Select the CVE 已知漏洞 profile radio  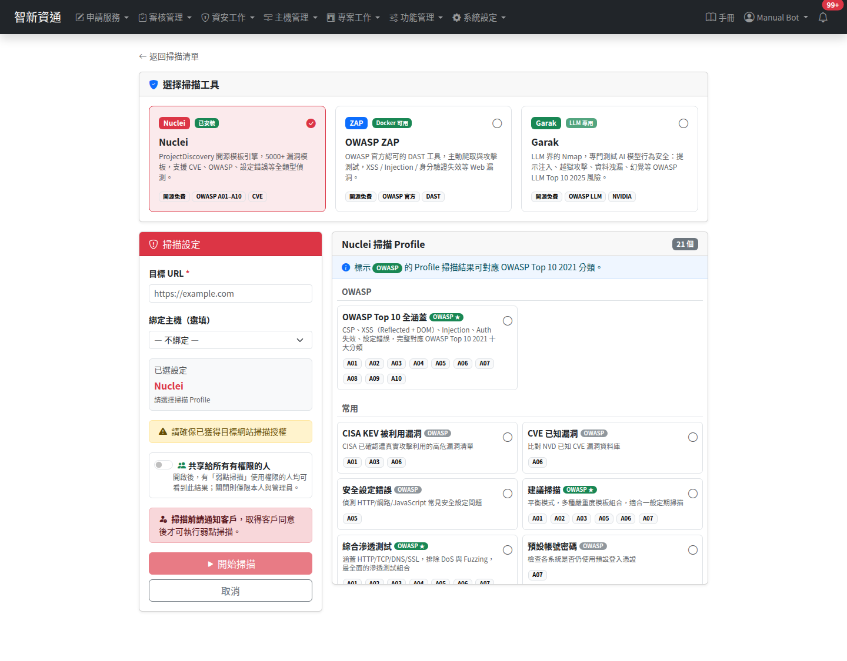tap(693, 437)
